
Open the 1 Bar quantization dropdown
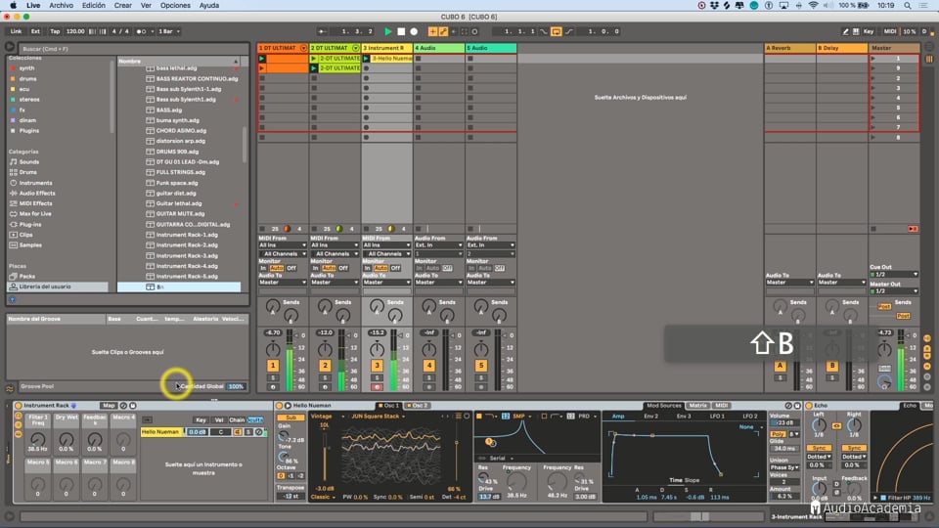(169, 31)
